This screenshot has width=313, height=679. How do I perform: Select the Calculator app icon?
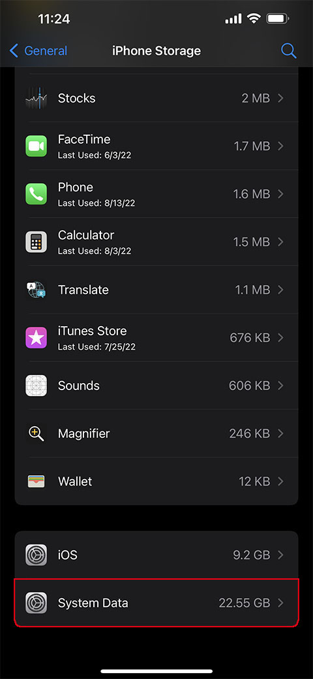click(37, 242)
